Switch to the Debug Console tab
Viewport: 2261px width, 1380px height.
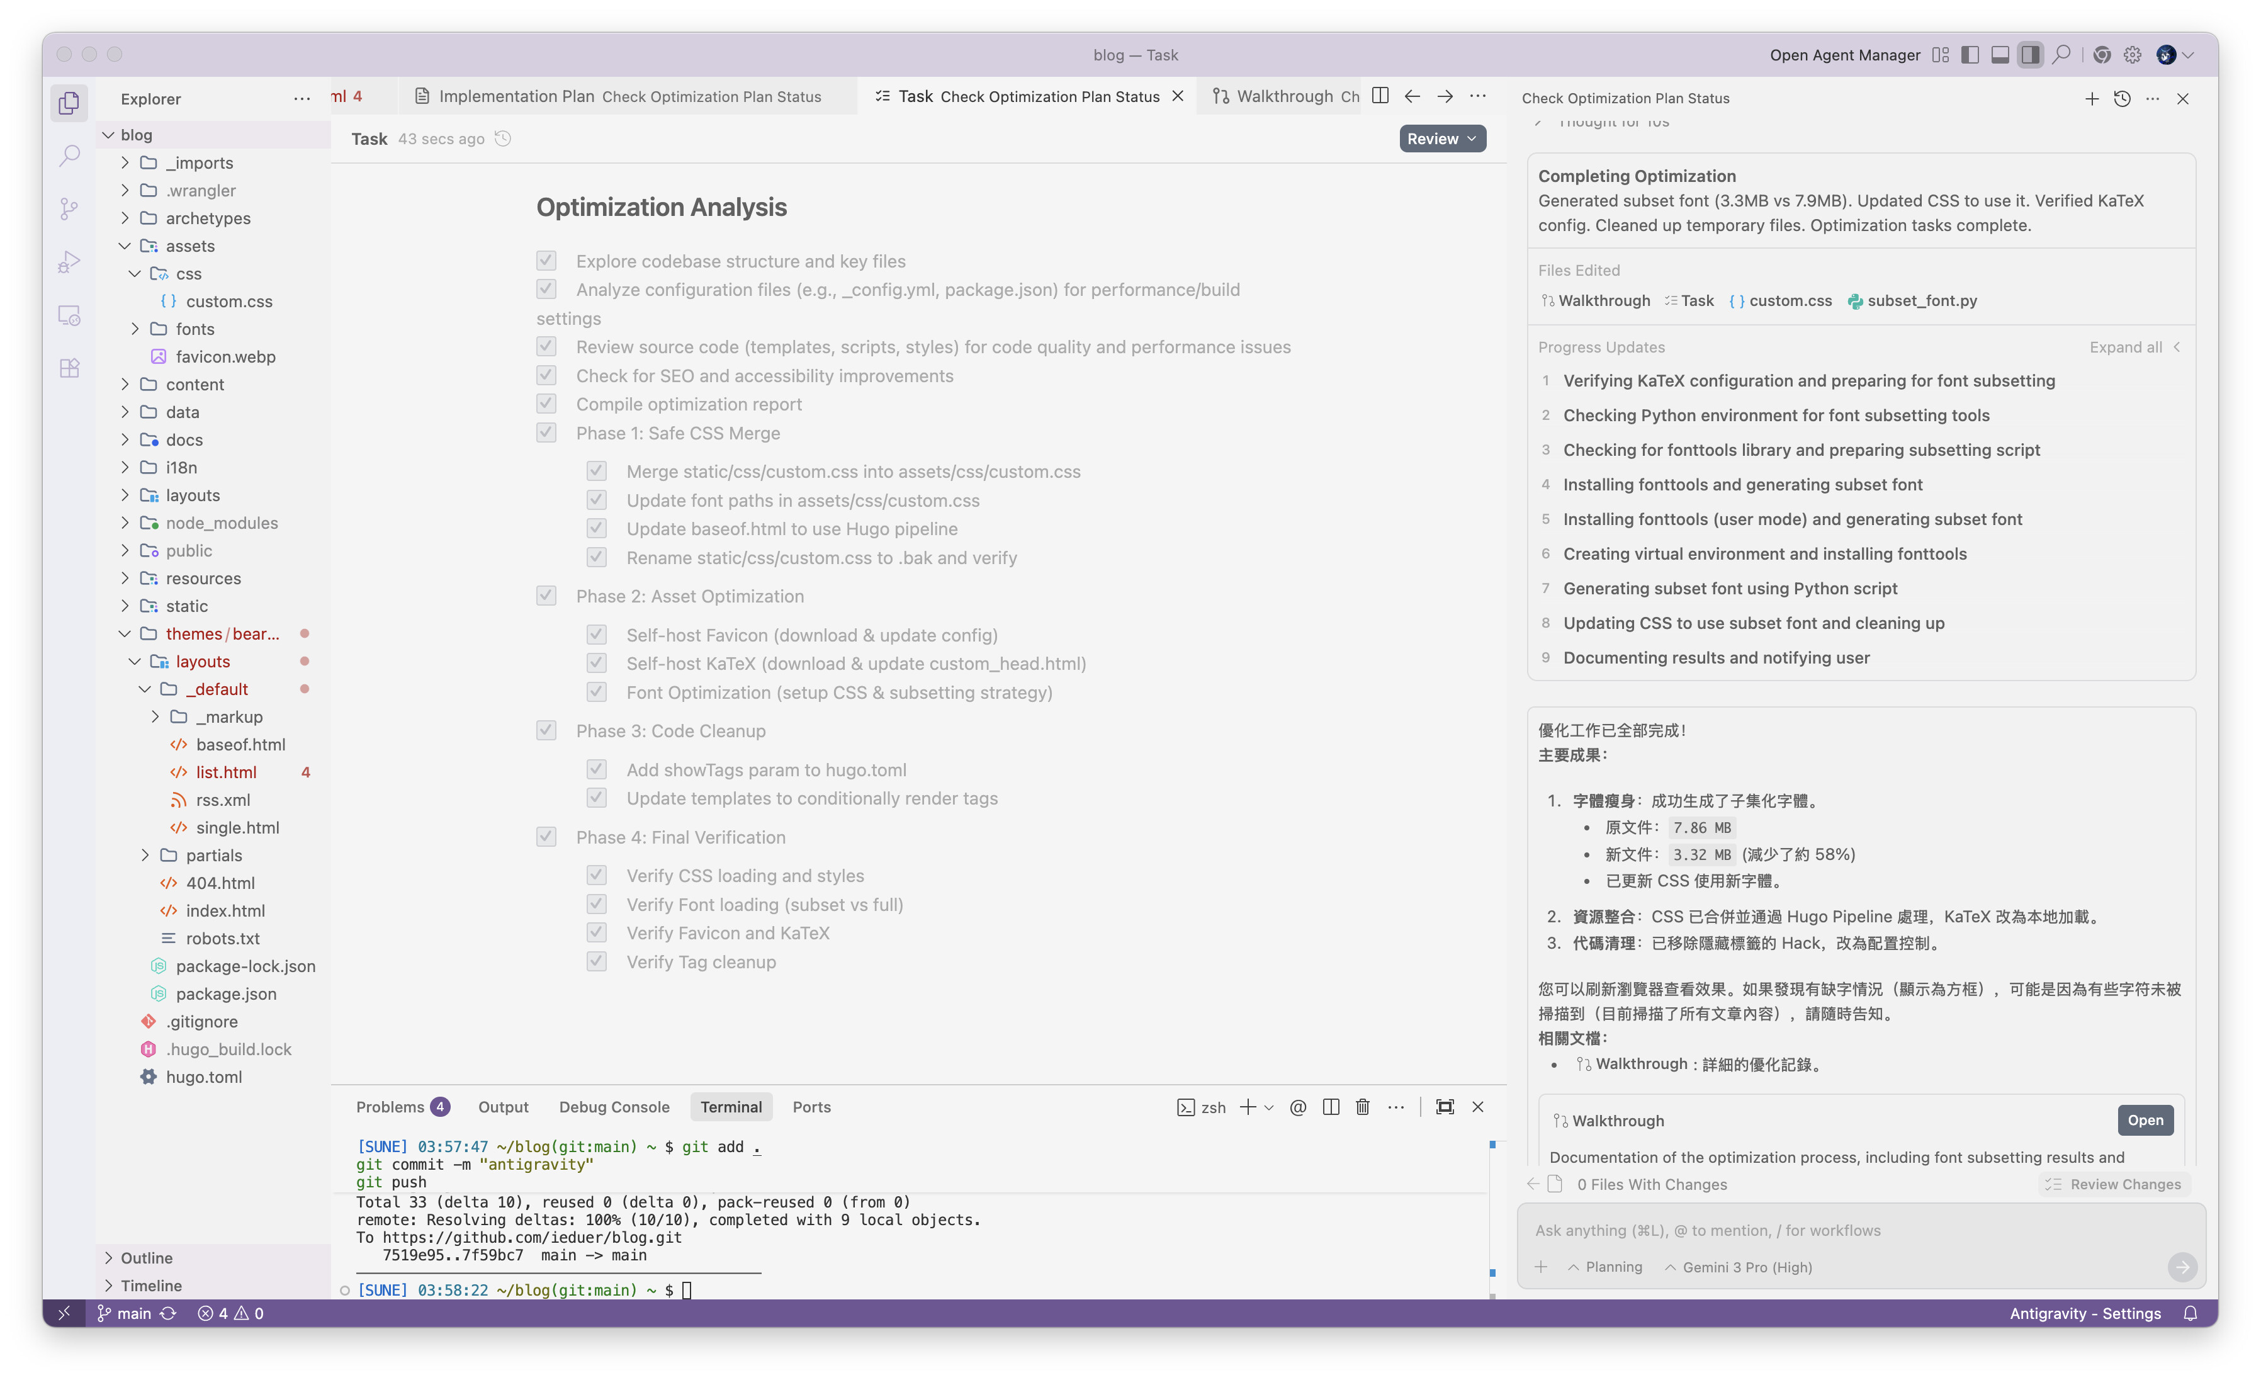(614, 1107)
